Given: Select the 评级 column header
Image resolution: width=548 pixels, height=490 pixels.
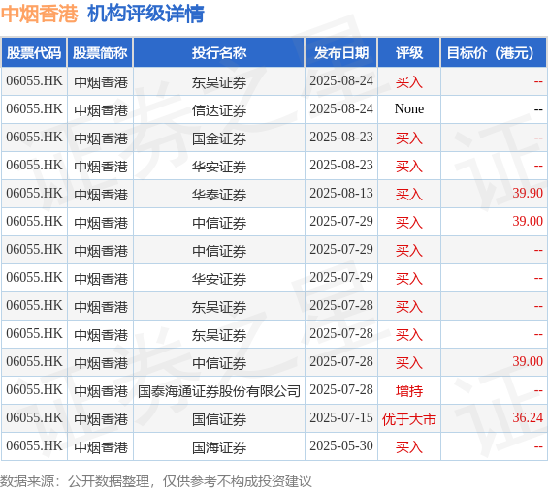Looking at the screenshot, I should [409, 52].
